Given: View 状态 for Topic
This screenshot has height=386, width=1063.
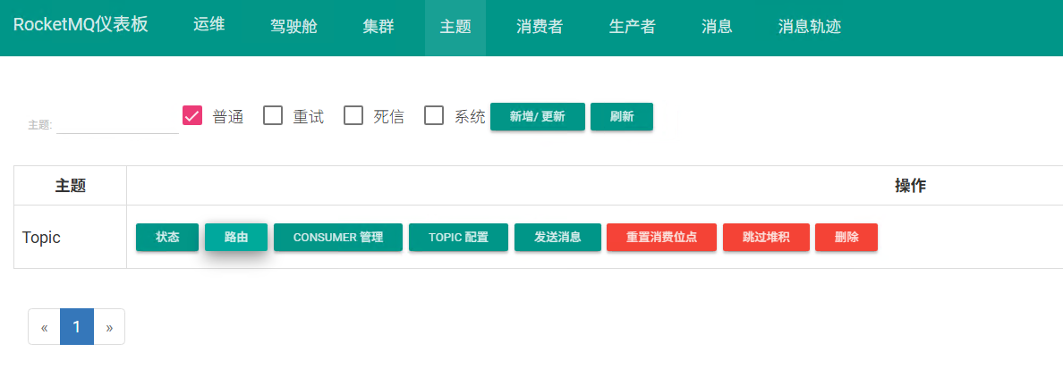Looking at the screenshot, I should [x=167, y=238].
